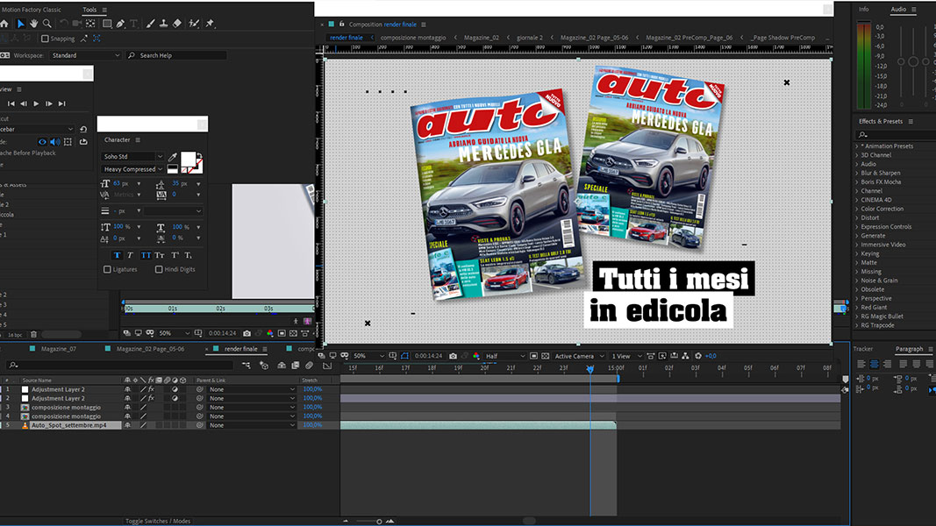Select the Puppet Pin tool
Image resolution: width=936 pixels, height=526 pixels.
point(210,24)
